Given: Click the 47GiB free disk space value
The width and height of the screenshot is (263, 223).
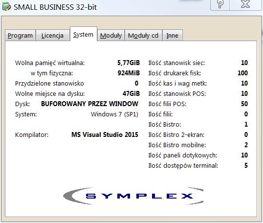Looking at the screenshot, I should click(x=131, y=93).
